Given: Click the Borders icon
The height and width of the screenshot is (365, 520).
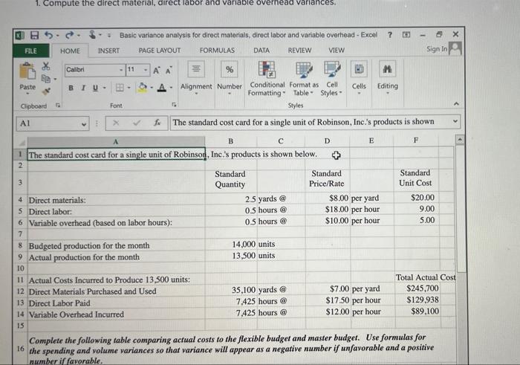Looking at the screenshot, I should pyautogui.click(x=120, y=88).
